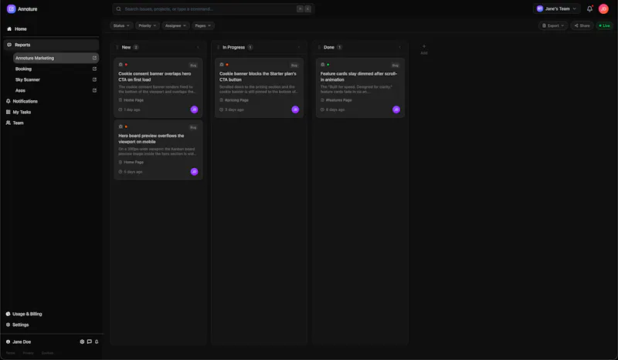Open external link icon next to Sky Scanner

(94, 79)
